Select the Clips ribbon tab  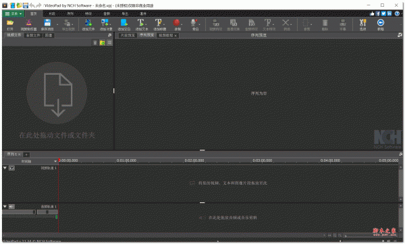tap(52, 13)
